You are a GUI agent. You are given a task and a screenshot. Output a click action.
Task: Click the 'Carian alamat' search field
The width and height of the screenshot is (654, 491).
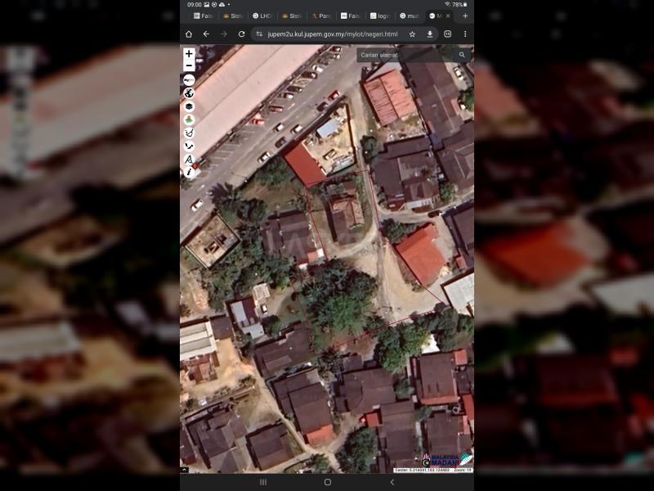(x=407, y=56)
